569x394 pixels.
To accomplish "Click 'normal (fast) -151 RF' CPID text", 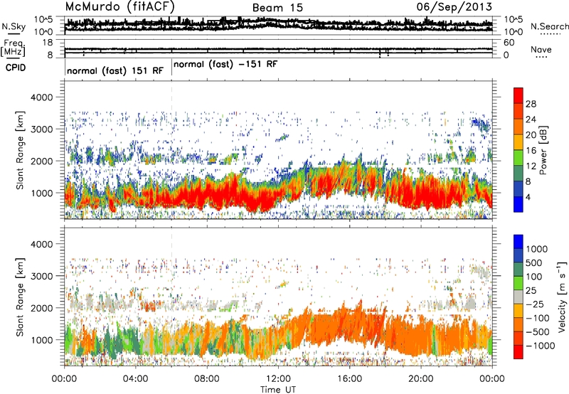I will point(225,65).
